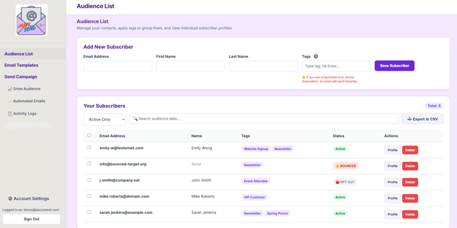Click the Newsletter tag on info@bounced-target.org

(252, 165)
